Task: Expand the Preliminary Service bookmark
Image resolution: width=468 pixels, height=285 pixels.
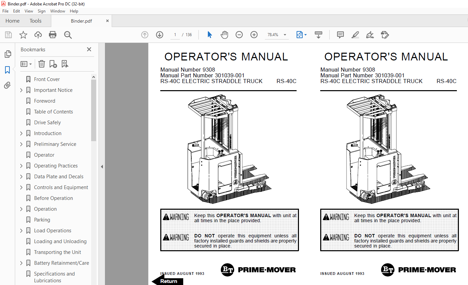Action: [21, 144]
